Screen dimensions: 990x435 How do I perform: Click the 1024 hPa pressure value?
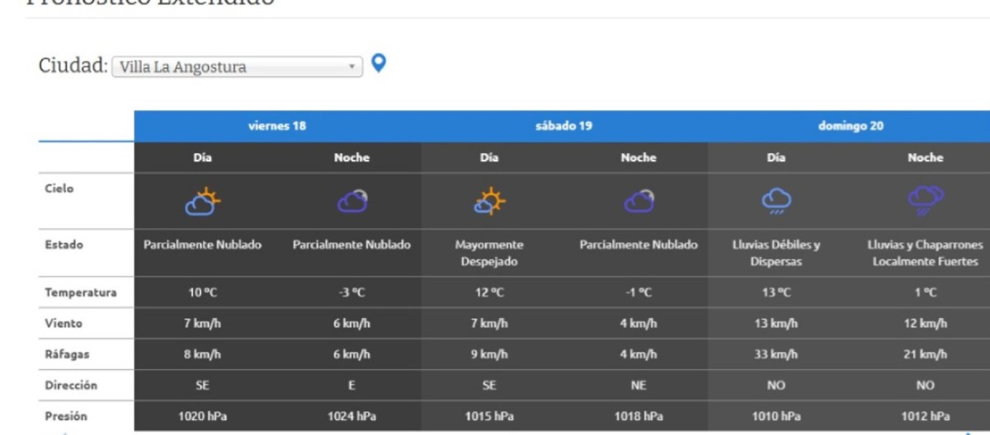point(351,416)
